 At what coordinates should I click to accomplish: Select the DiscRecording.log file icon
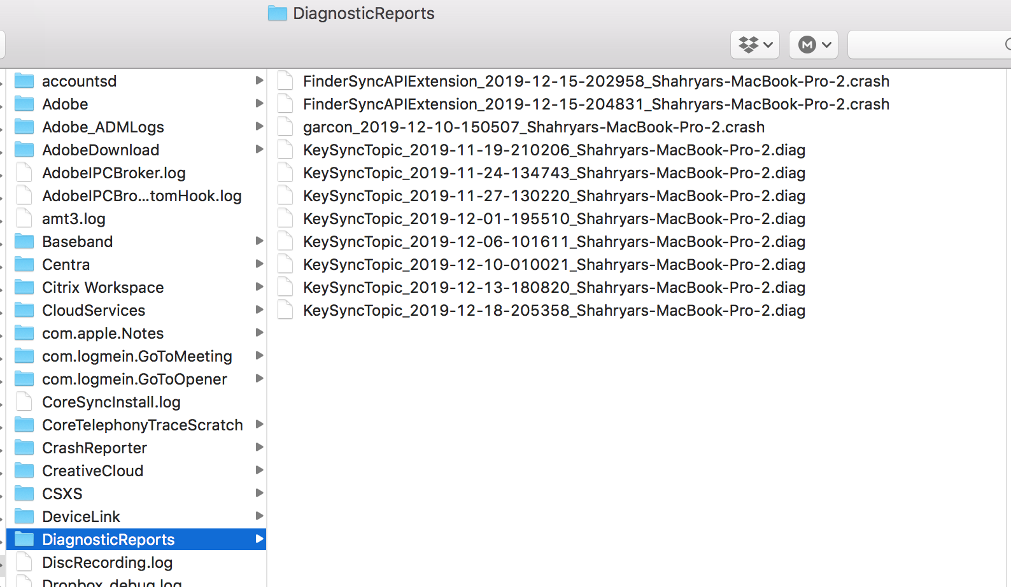[x=25, y=562]
